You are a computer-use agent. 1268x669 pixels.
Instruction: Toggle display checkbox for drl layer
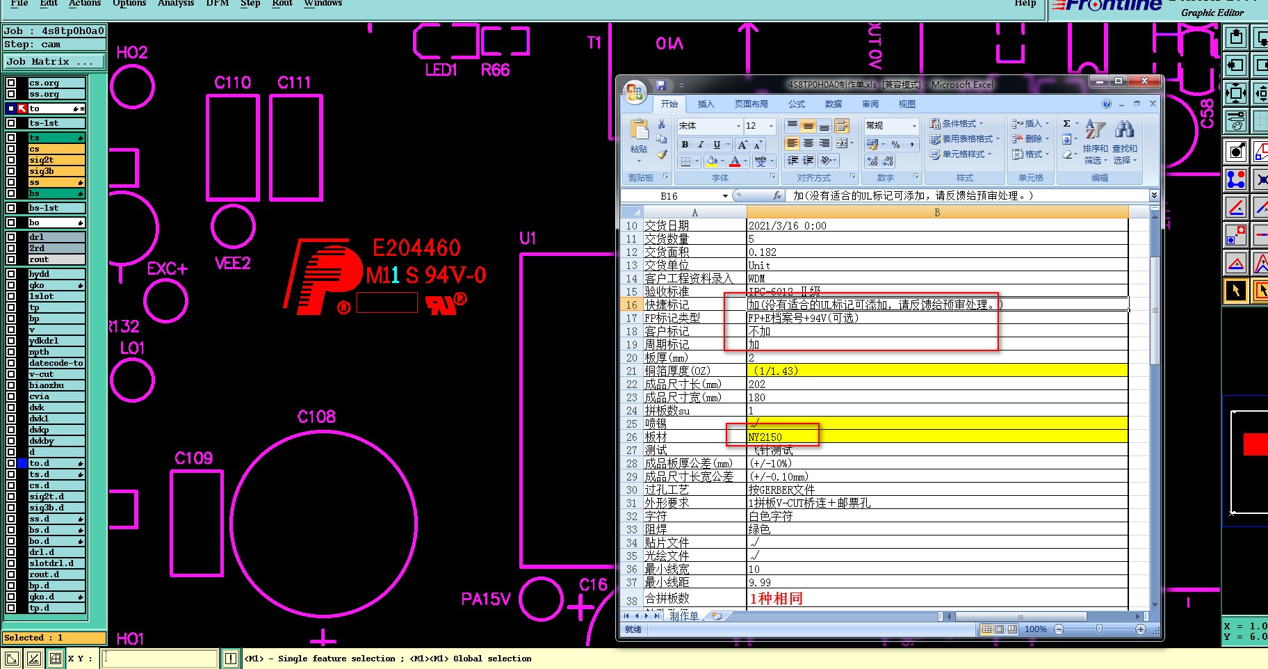11,237
